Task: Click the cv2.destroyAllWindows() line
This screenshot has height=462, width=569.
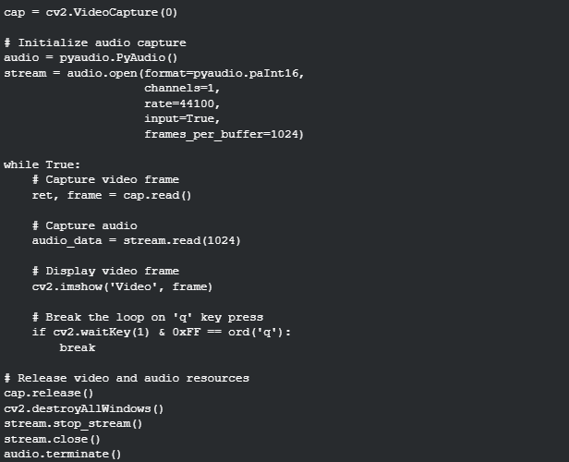Action: (x=84, y=408)
